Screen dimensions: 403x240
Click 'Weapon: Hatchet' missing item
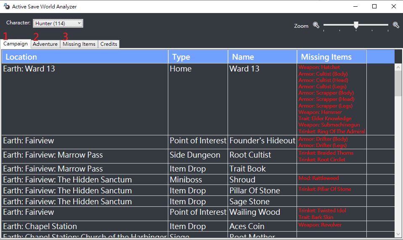pos(319,67)
